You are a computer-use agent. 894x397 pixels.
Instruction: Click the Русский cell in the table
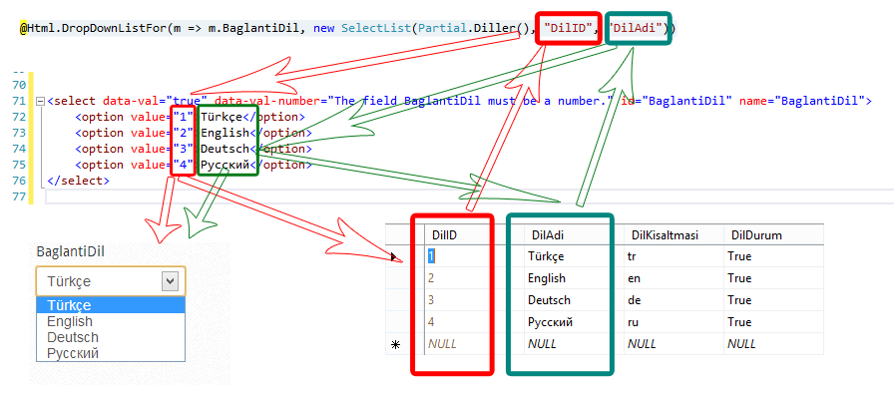tap(574, 322)
